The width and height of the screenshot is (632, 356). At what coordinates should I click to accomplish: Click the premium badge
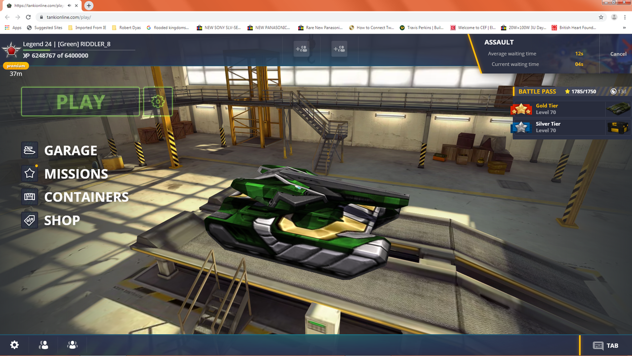(x=16, y=66)
